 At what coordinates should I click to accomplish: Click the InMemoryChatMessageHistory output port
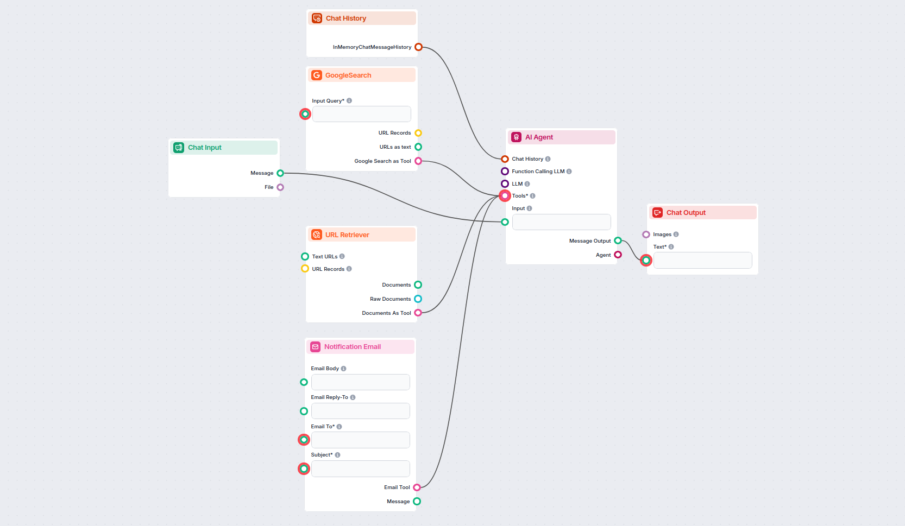tap(418, 47)
